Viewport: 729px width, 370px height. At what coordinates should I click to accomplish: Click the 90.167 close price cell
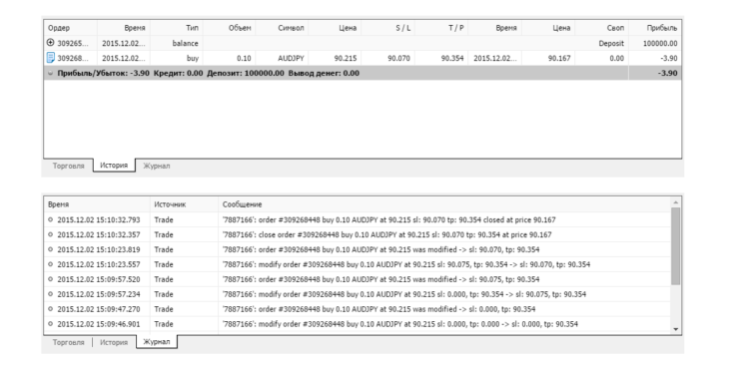(559, 58)
